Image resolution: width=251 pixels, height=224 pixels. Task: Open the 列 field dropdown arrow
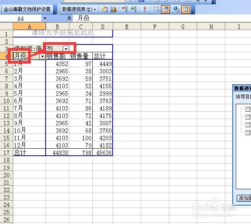point(66,48)
